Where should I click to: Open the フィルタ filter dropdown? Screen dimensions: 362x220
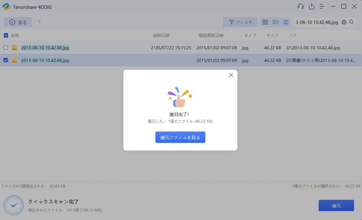coord(240,22)
